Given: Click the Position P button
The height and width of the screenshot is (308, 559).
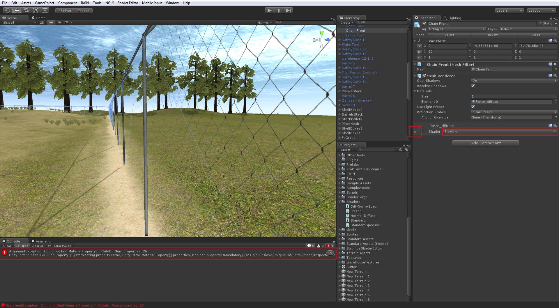Looking at the screenshot, I should tap(419, 46).
